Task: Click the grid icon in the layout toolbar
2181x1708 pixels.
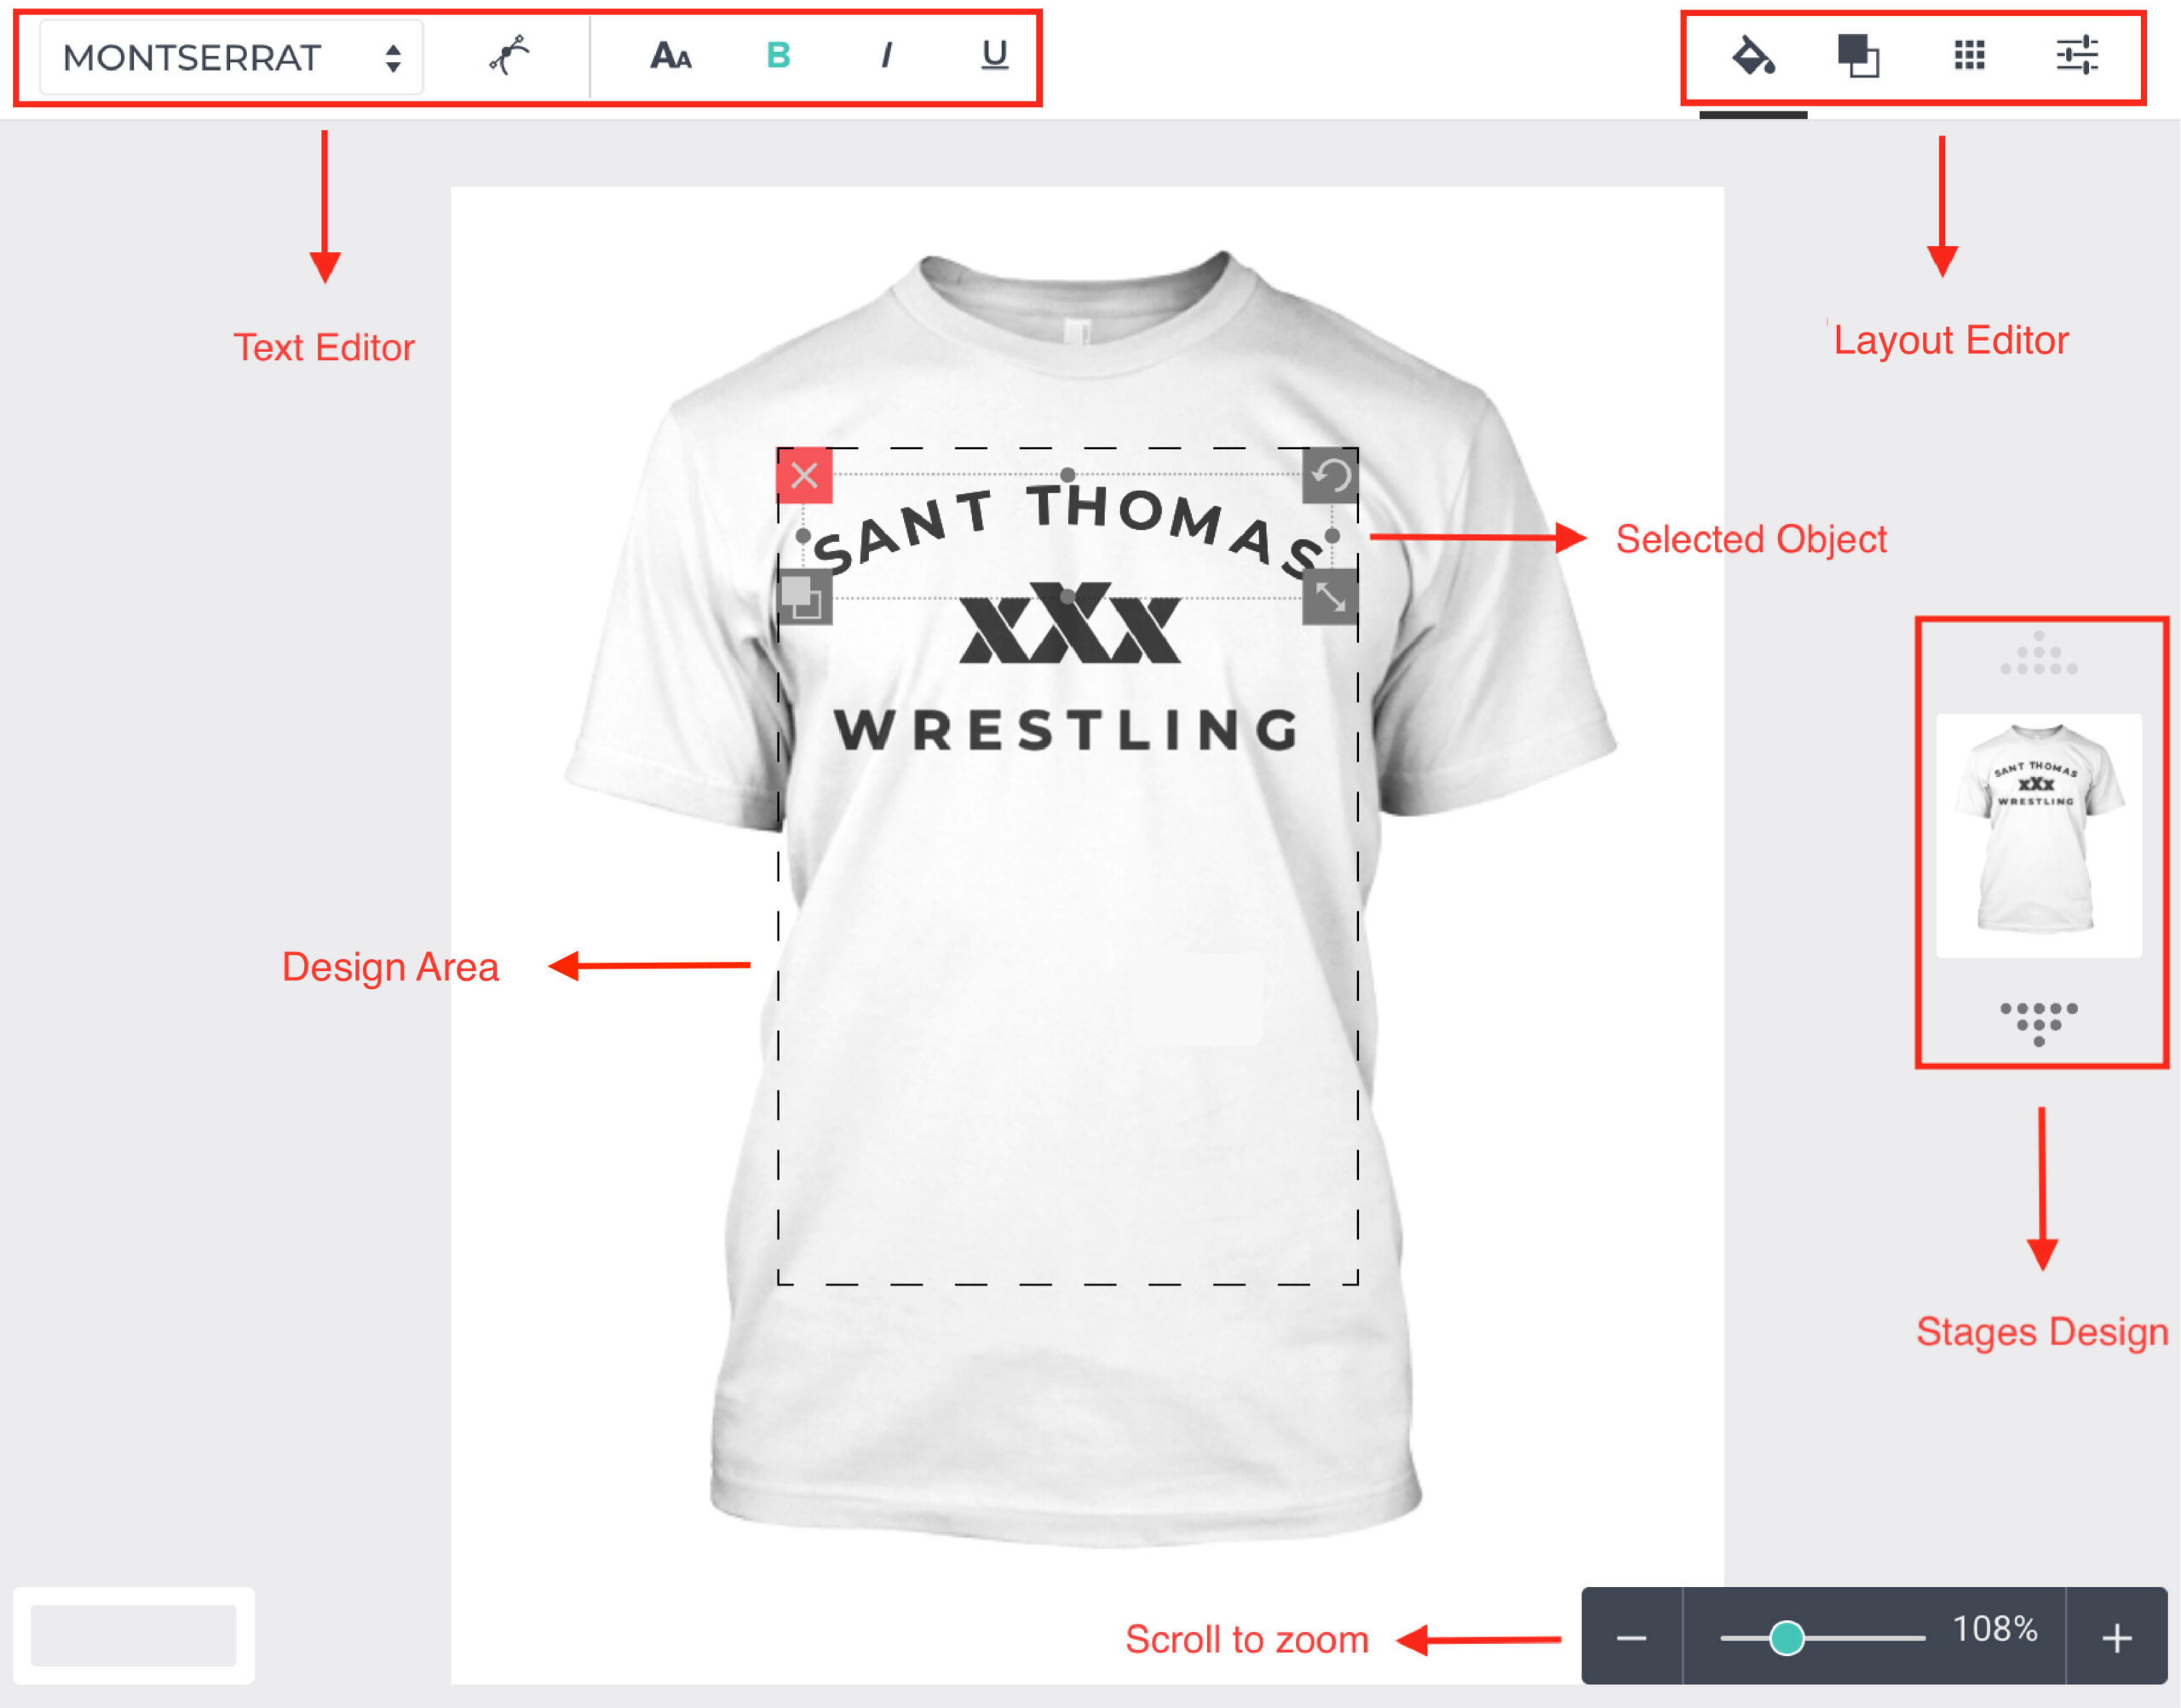Action: click(x=1969, y=56)
